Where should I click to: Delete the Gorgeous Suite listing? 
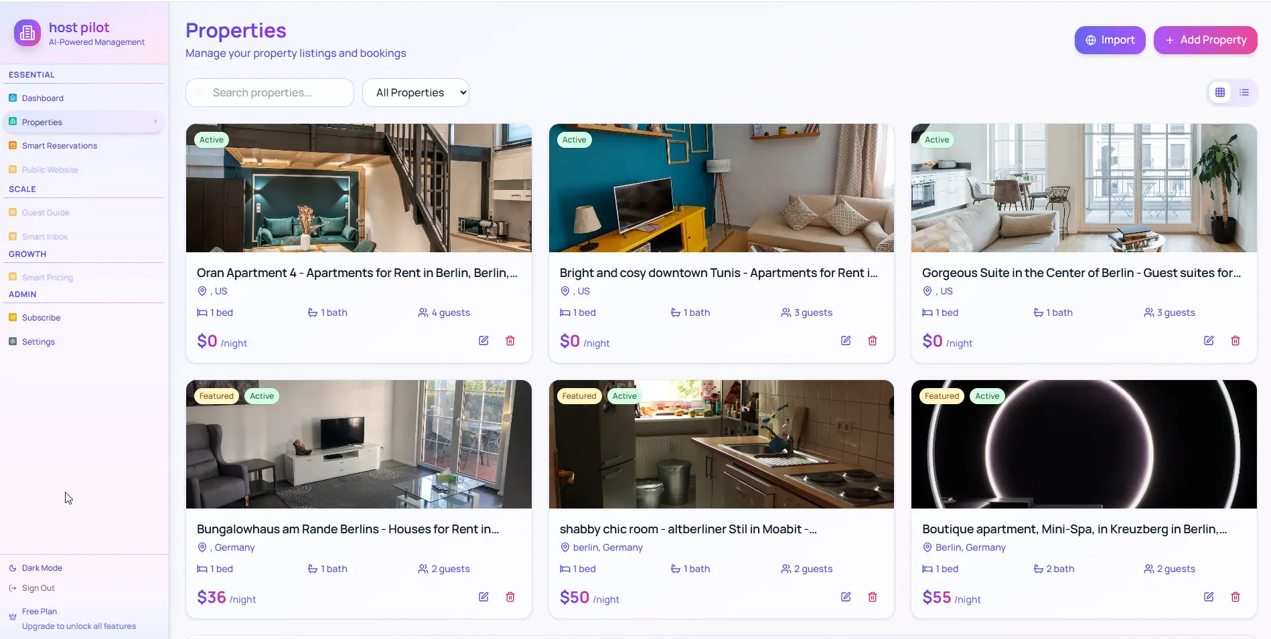tap(1235, 341)
